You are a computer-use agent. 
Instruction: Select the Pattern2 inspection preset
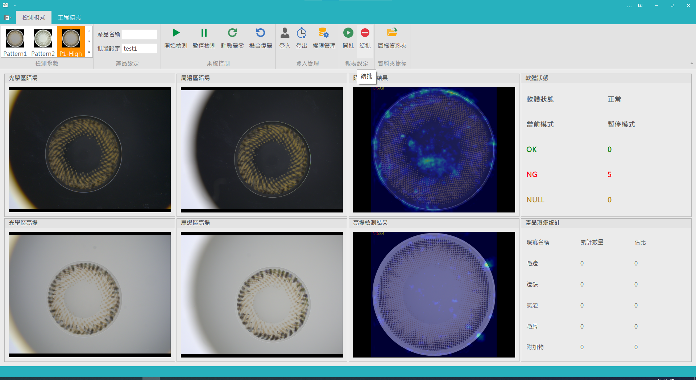[43, 42]
